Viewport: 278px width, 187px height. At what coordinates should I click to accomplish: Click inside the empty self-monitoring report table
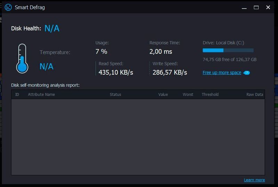tap(138, 137)
